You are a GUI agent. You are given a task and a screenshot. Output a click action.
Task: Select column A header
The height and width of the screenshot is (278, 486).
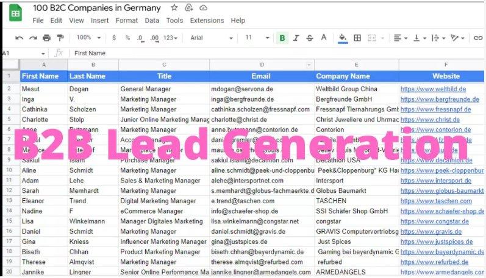pos(44,64)
